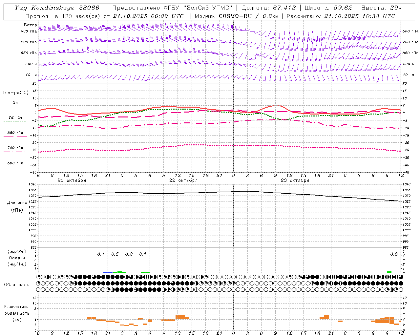This screenshot has height=336, width=420.
Task: Click the (мм/1ч.) precipitation unit label
Action: pyautogui.click(x=17, y=264)
